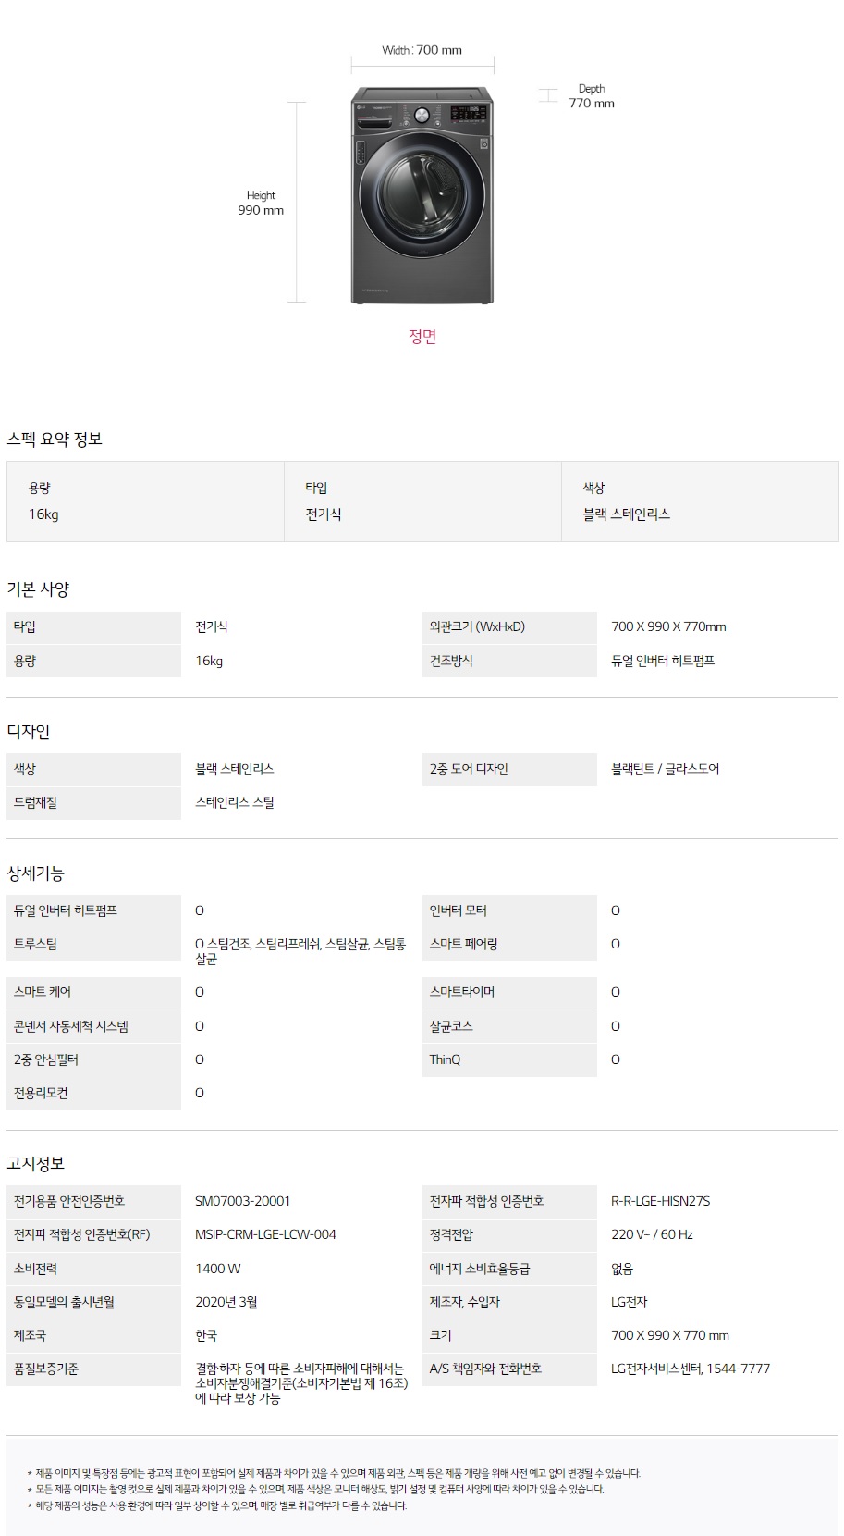Click the Depth dimension icon

[548, 95]
